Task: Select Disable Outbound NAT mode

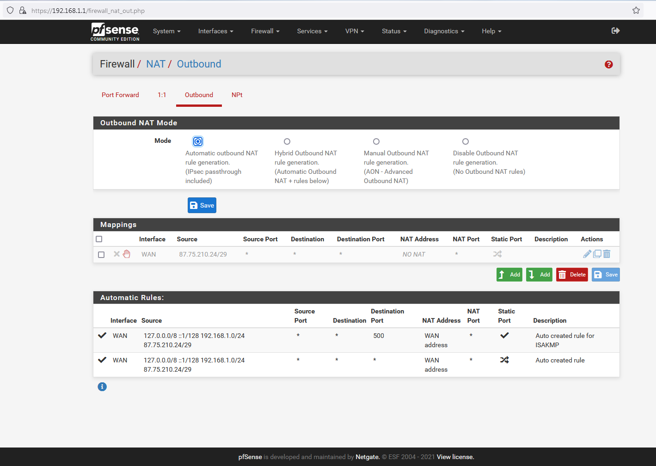Action: click(466, 141)
